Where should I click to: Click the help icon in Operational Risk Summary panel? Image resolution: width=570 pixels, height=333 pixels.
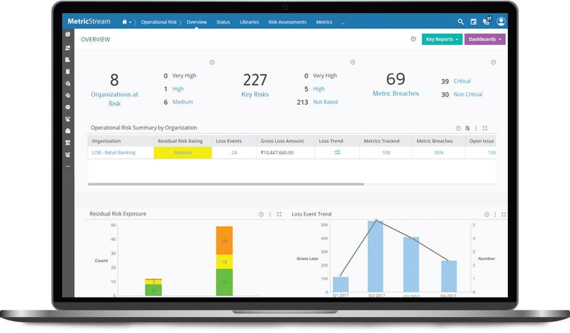[458, 128]
